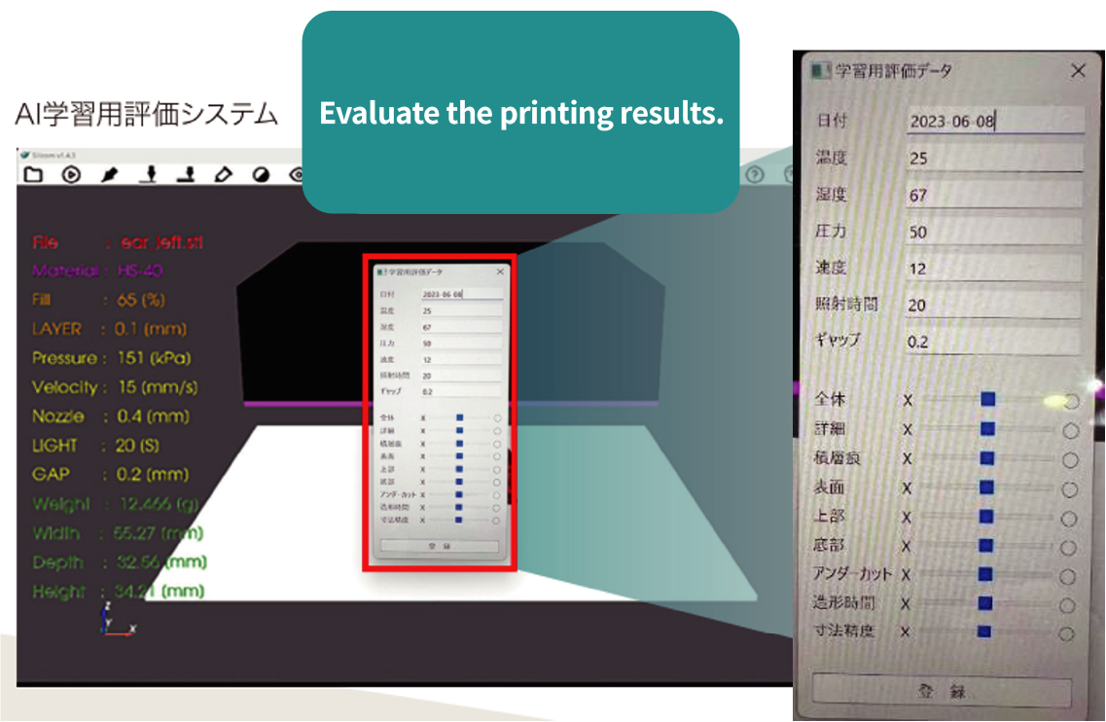The image size is (1106, 722).
Task: Click the 表面 slider in the enlarged dialog
Action: click(x=986, y=487)
